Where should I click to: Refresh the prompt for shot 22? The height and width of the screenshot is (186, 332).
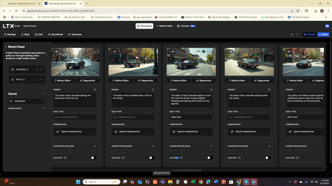click(x=211, y=89)
